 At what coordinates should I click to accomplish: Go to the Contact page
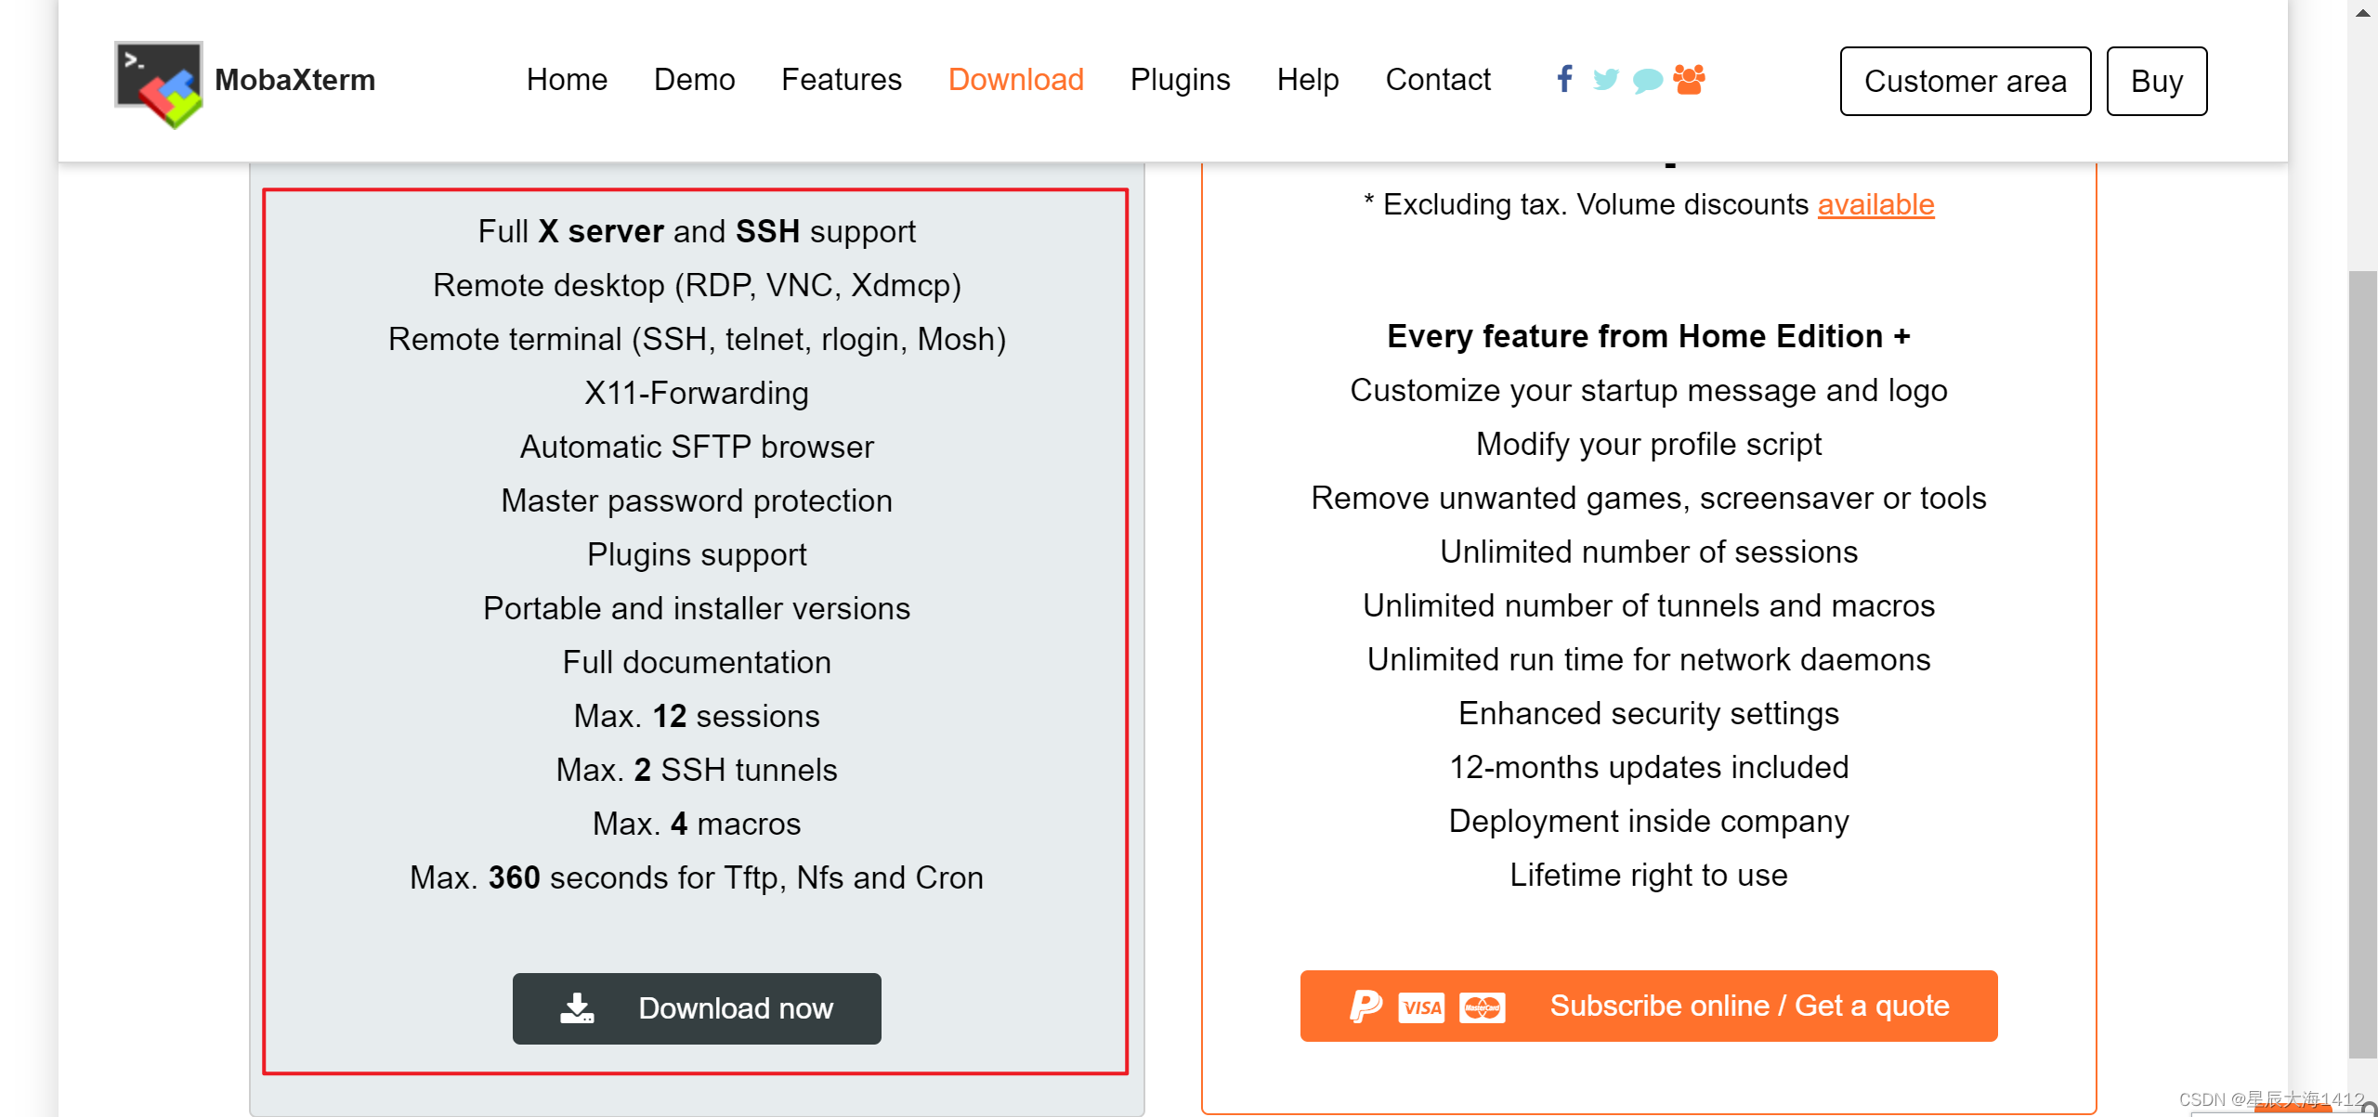(1437, 80)
